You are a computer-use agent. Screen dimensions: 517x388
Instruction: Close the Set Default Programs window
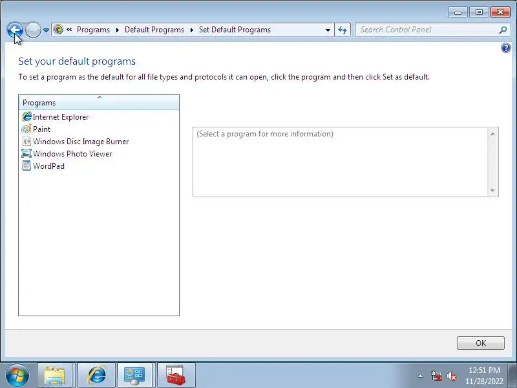pyautogui.click(x=500, y=12)
